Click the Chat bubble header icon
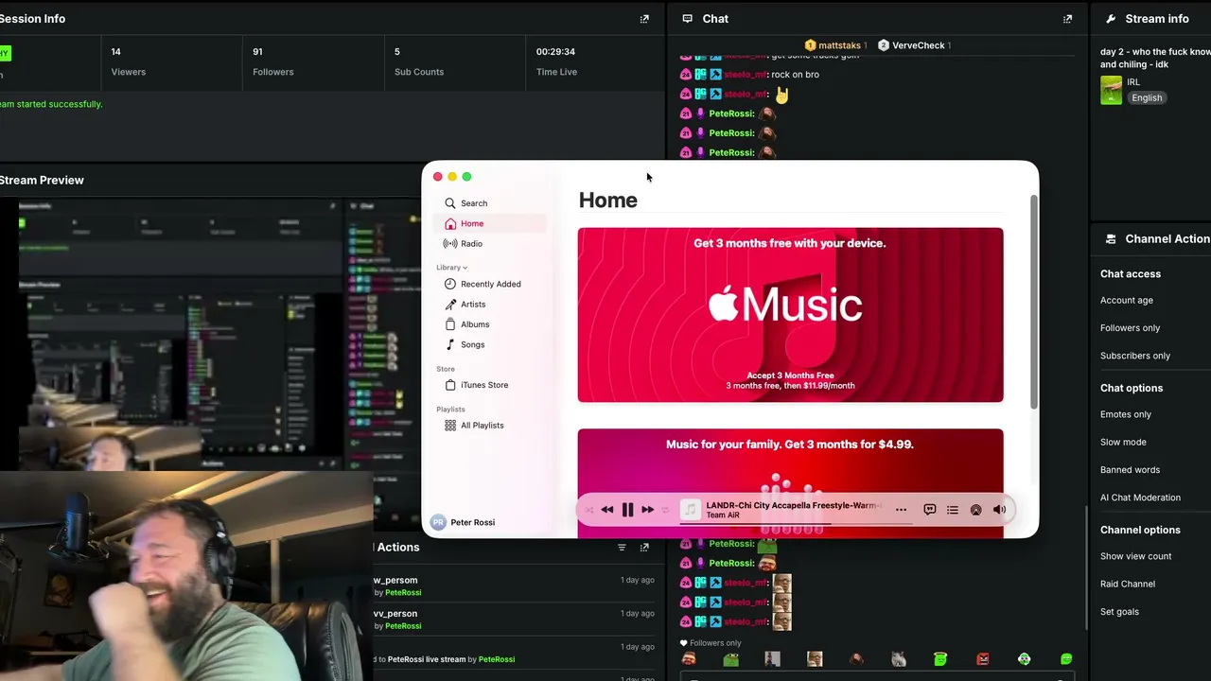Viewport: 1211px width, 681px height. click(687, 19)
